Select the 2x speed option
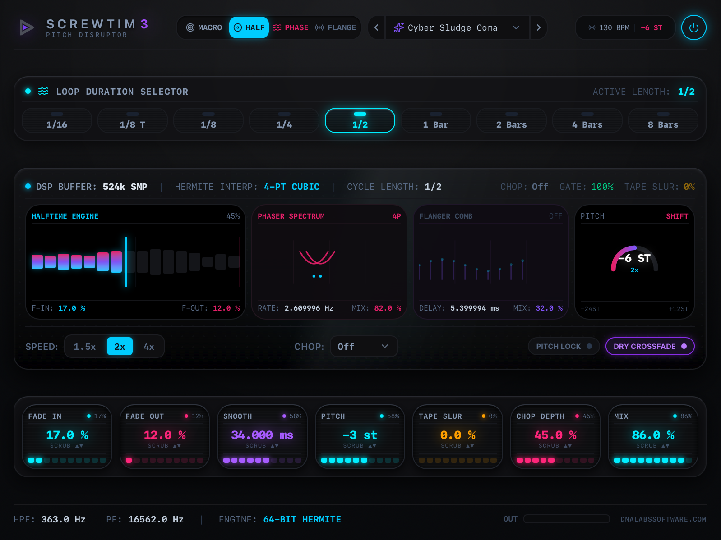The width and height of the screenshot is (721, 540). pyautogui.click(x=120, y=346)
